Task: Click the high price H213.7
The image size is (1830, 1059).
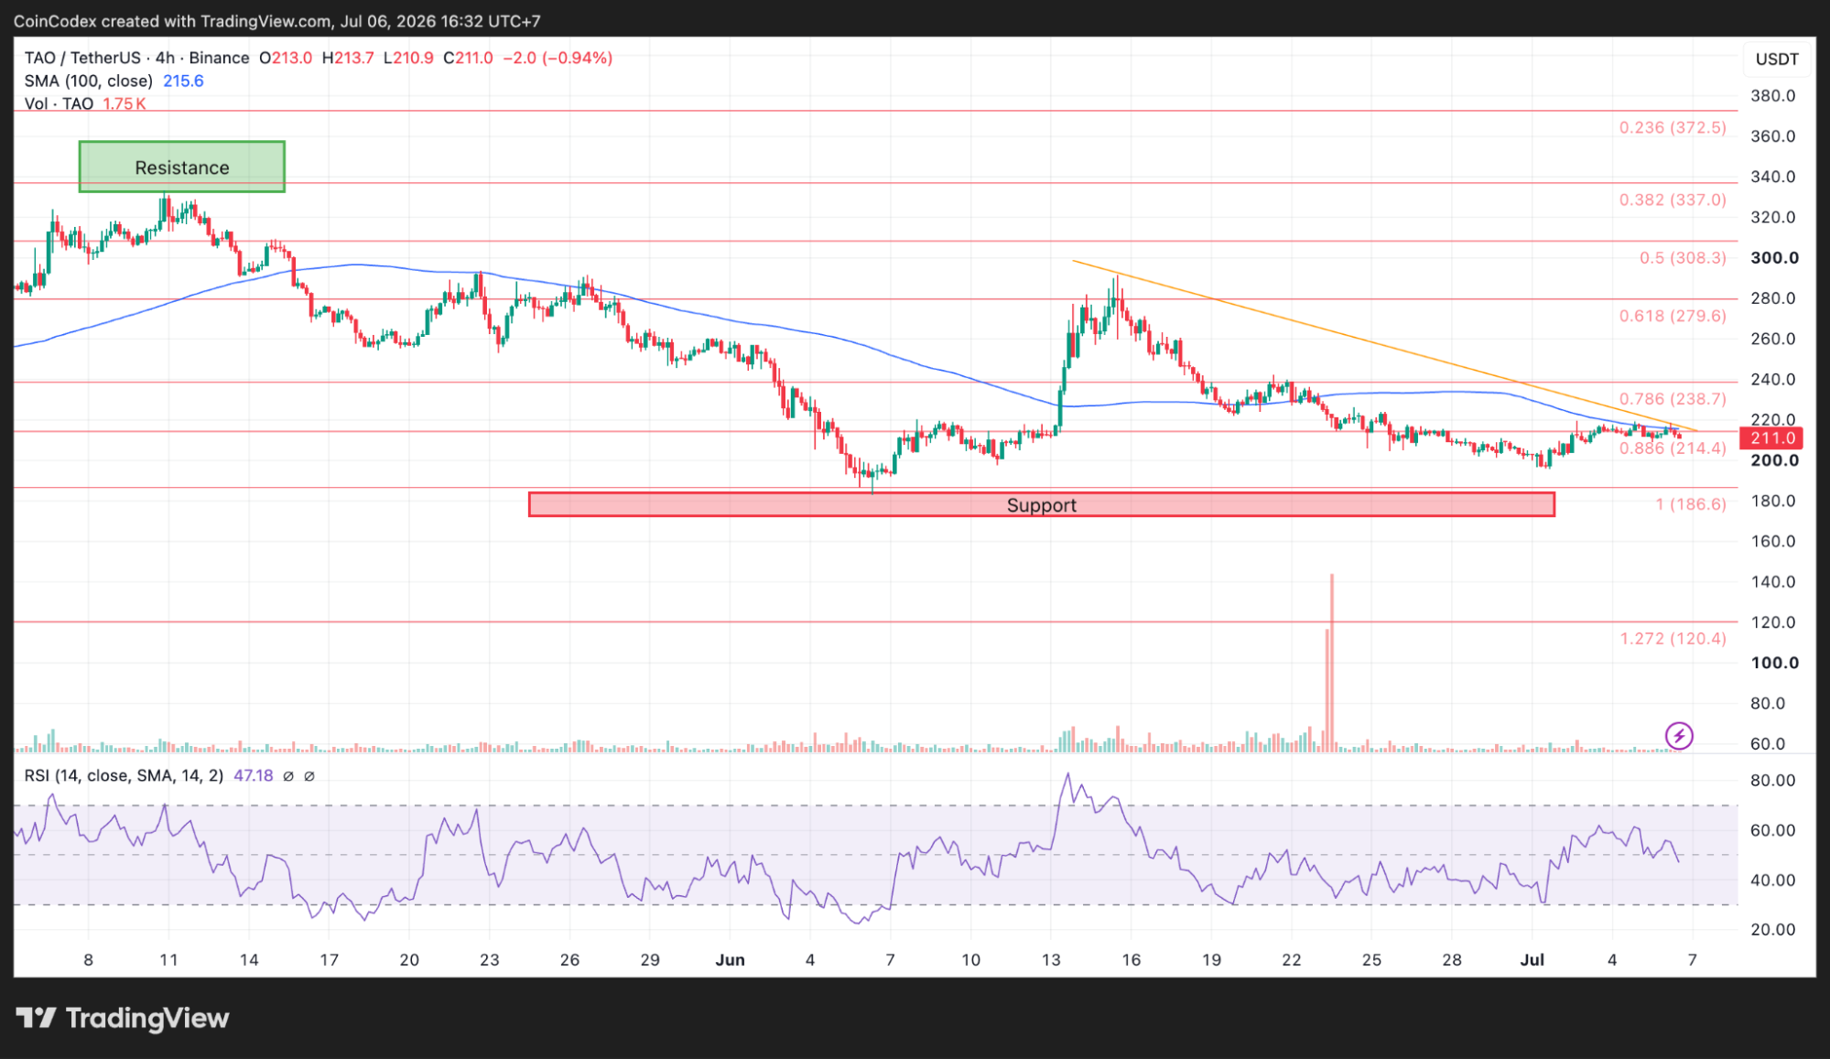Action: pos(348,58)
